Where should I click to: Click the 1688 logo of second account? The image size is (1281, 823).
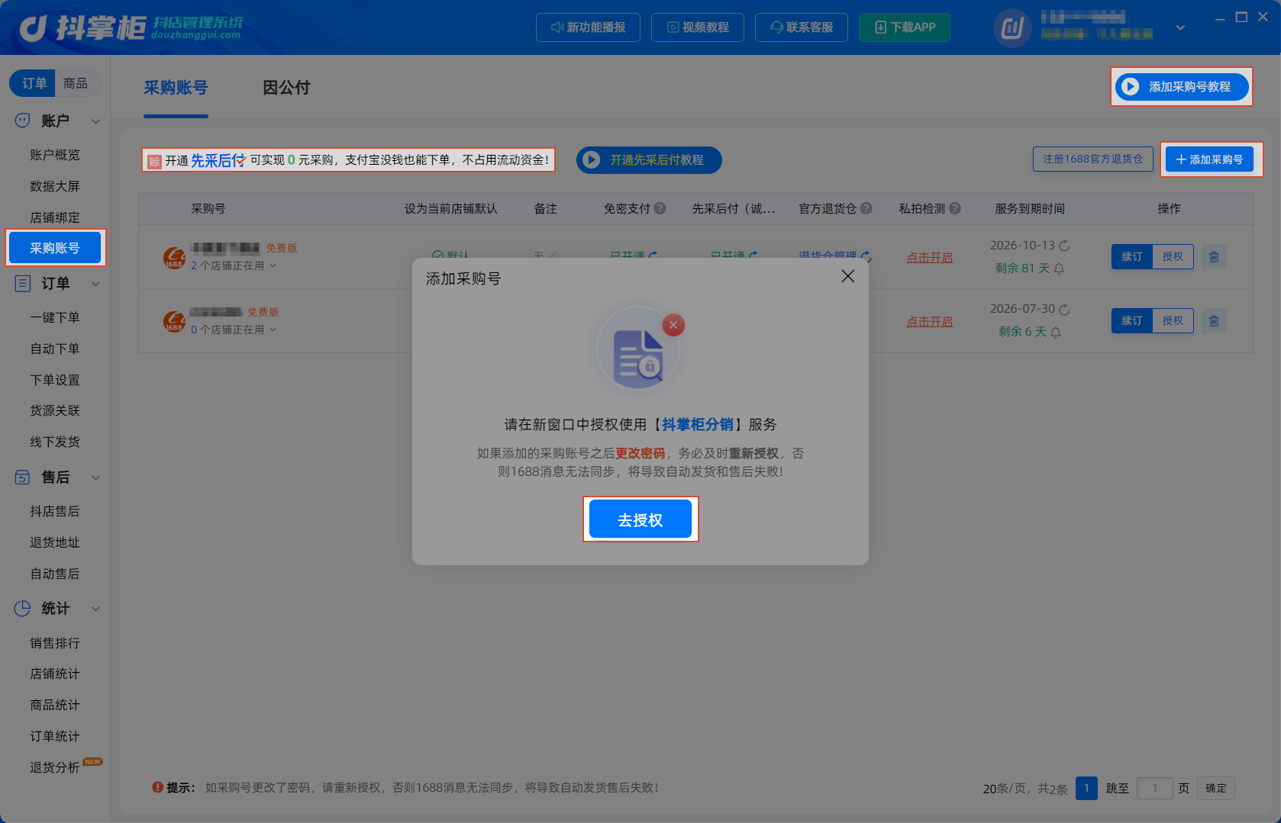pos(175,321)
